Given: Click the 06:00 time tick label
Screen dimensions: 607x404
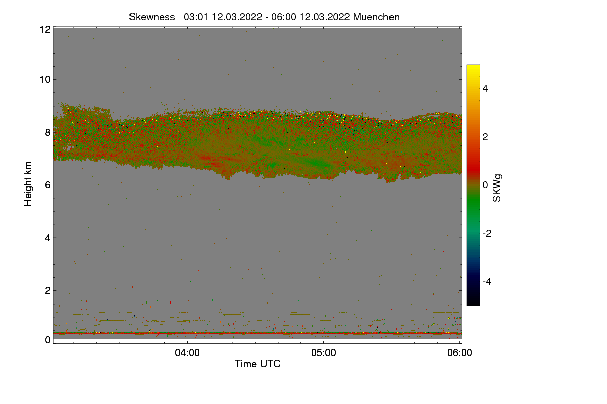Looking at the screenshot, I should [460, 353].
